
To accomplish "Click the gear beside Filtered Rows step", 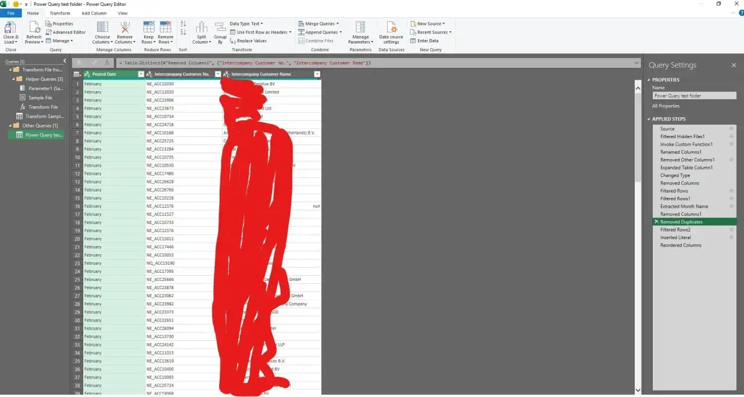I will pyautogui.click(x=731, y=190).
